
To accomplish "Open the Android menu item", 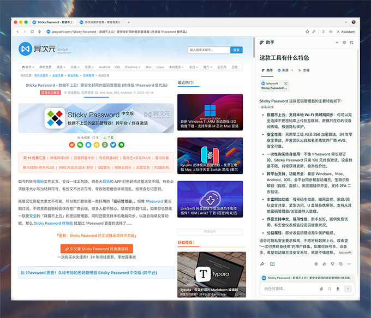I will pos(104,67).
